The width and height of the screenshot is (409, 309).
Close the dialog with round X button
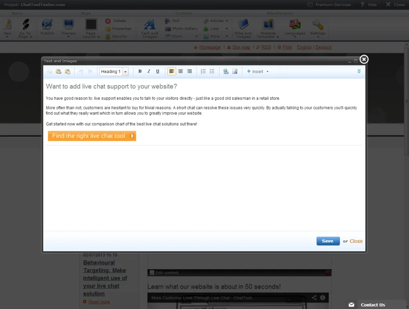(x=364, y=59)
